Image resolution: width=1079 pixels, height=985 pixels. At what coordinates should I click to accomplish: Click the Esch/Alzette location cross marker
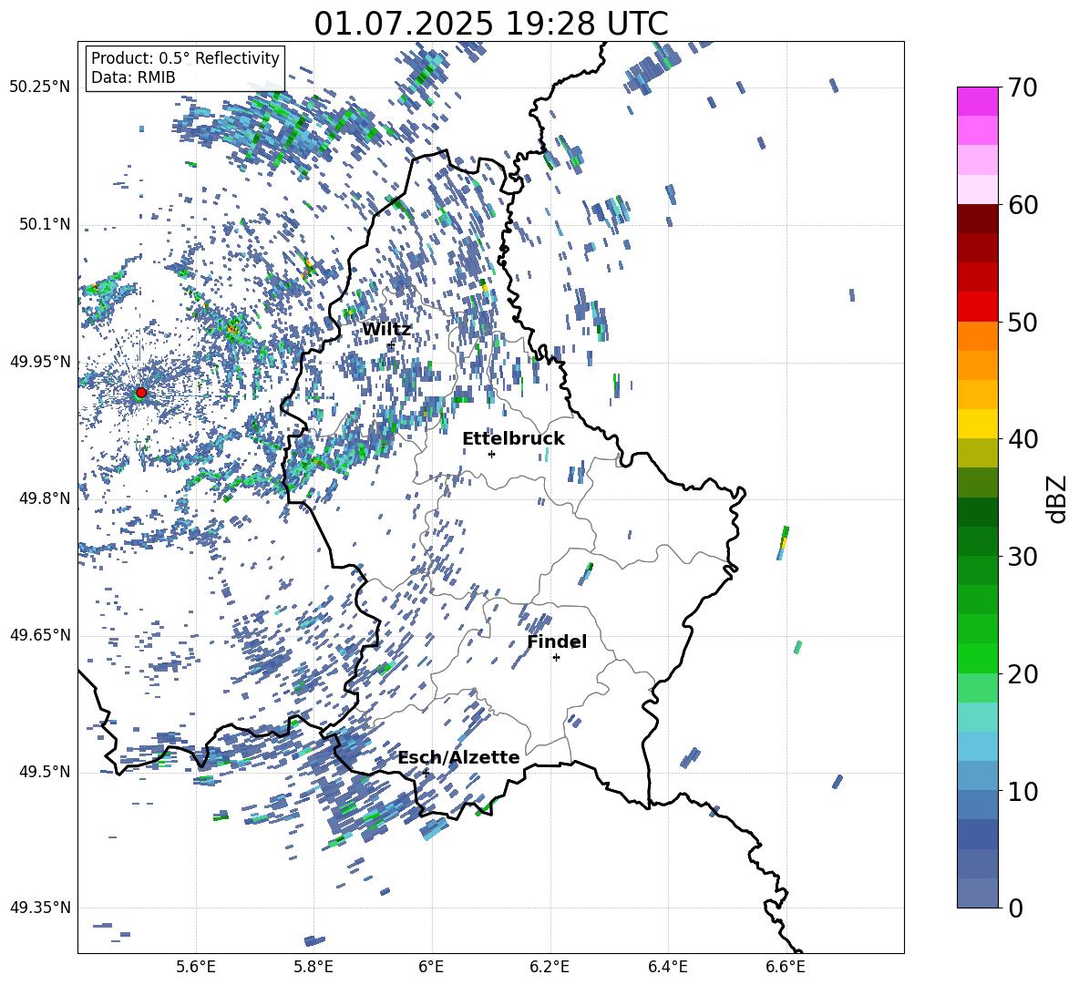(426, 773)
